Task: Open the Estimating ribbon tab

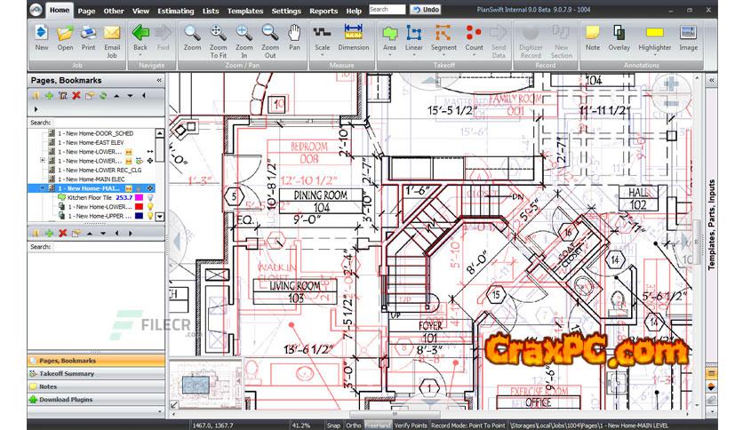Action: pyautogui.click(x=178, y=11)
